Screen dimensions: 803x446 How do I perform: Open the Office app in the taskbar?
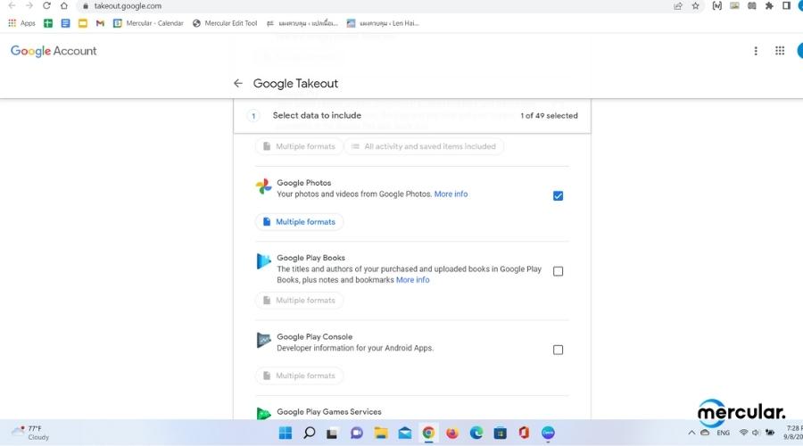(524, 434)
